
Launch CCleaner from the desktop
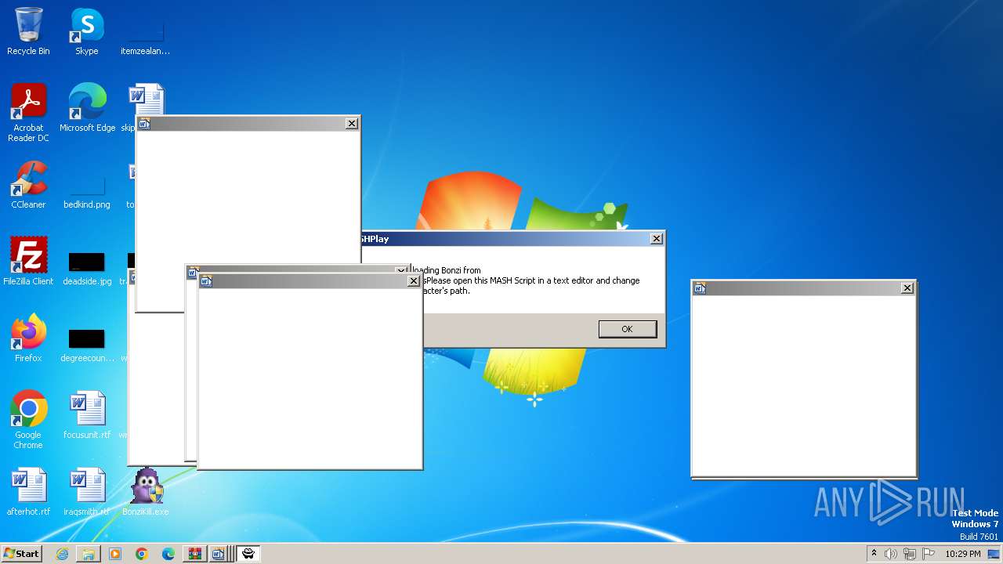coord(28,184)
